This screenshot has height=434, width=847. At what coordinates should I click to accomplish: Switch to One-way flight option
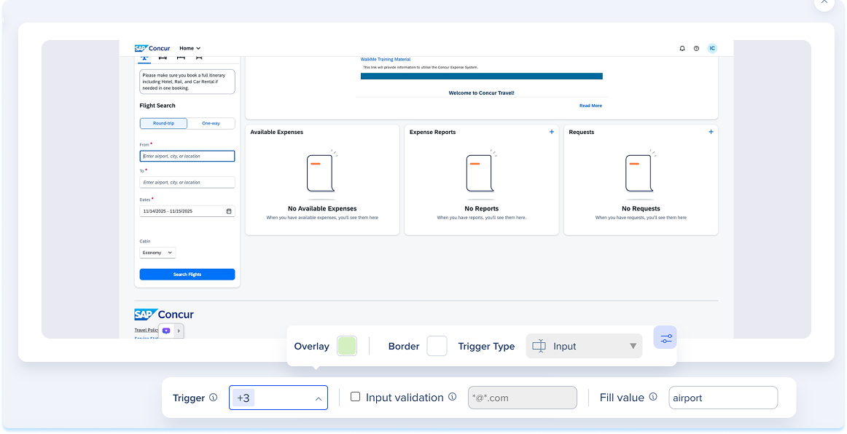tap(211, 123)
